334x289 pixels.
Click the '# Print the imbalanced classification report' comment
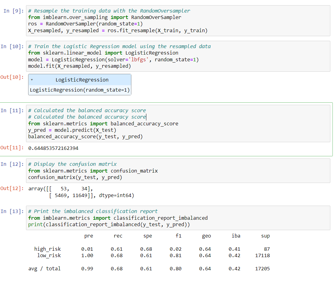pyautogui.click(x=93, y=211)
